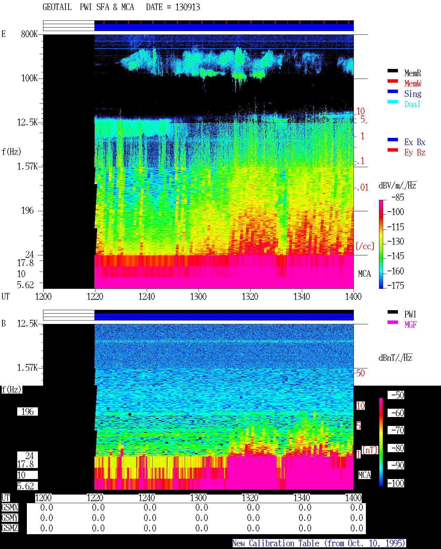Click the magenta MGF legend swatch
Screen dimensions: 441x549
point(393,323)
